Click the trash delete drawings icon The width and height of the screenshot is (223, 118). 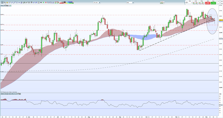[x=29, y=3]
